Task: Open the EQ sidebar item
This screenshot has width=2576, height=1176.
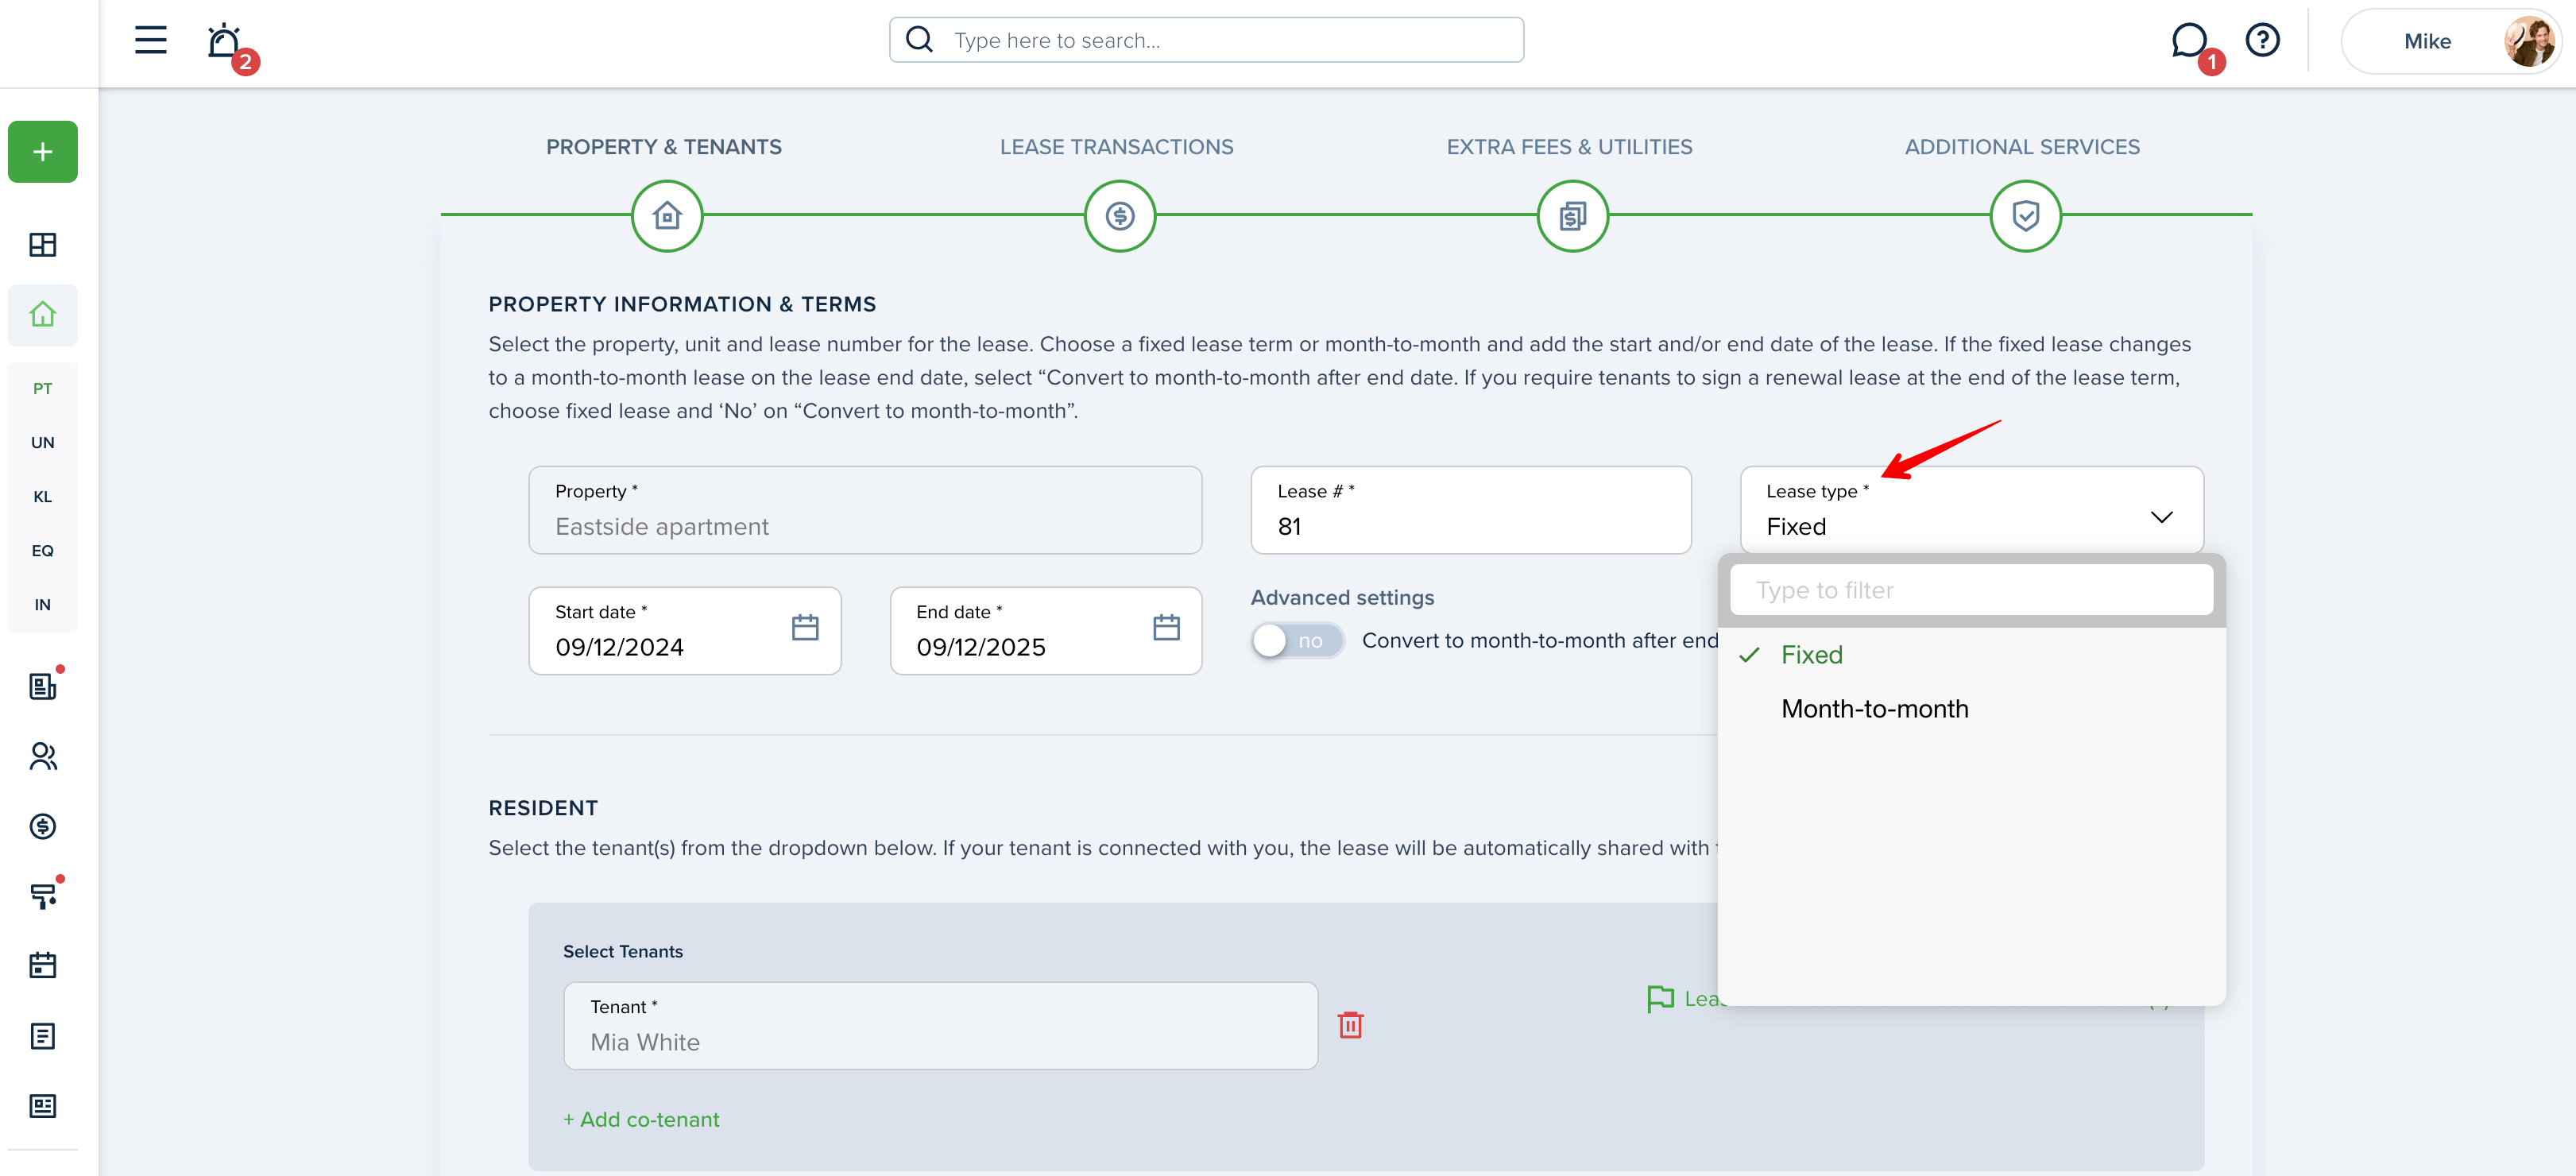Action: point(43,551)
